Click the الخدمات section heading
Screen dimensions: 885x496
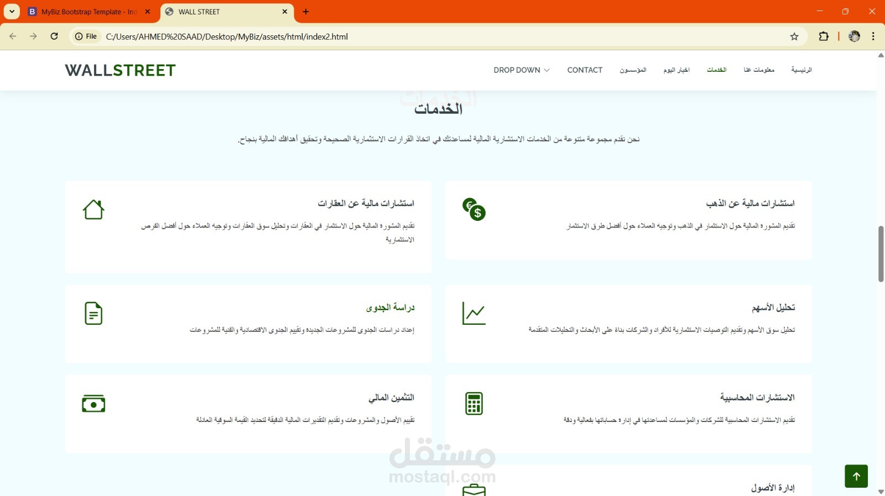tap(439, 109)
